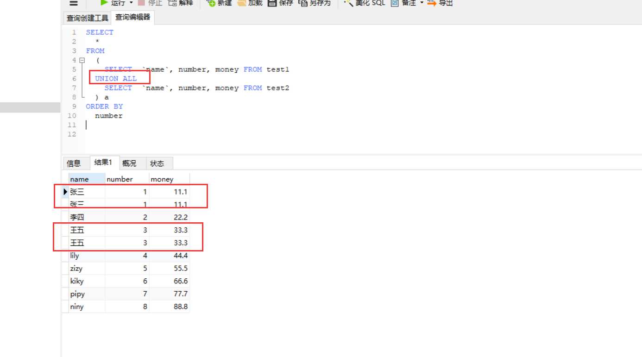Click the 77.7 money cell

pyautogui.click(x=169, y=294)
